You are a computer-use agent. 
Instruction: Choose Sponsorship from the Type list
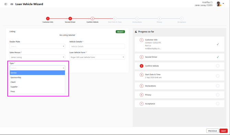37,77
